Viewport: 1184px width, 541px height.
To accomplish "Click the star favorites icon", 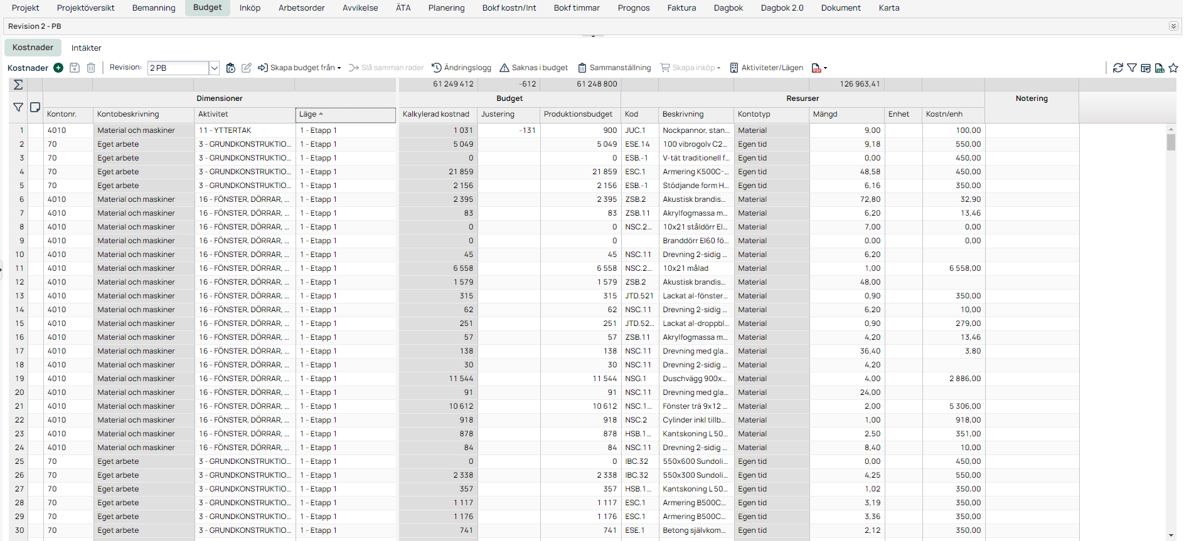I will point(1173,68).
